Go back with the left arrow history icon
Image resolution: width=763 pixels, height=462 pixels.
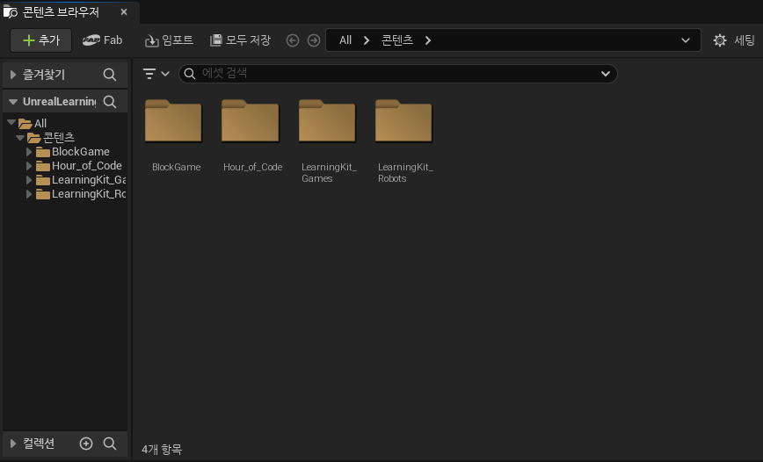click(x=293, y=40)
